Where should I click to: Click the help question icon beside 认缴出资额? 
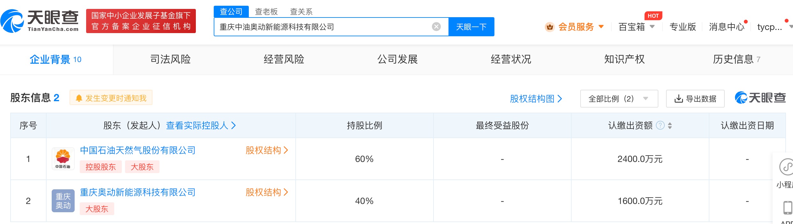pos(660,125)
